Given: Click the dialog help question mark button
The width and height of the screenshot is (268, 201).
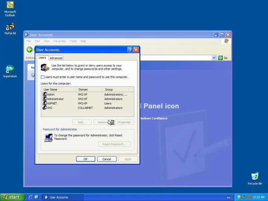Looking at the screenshot, I should (130, 49).
